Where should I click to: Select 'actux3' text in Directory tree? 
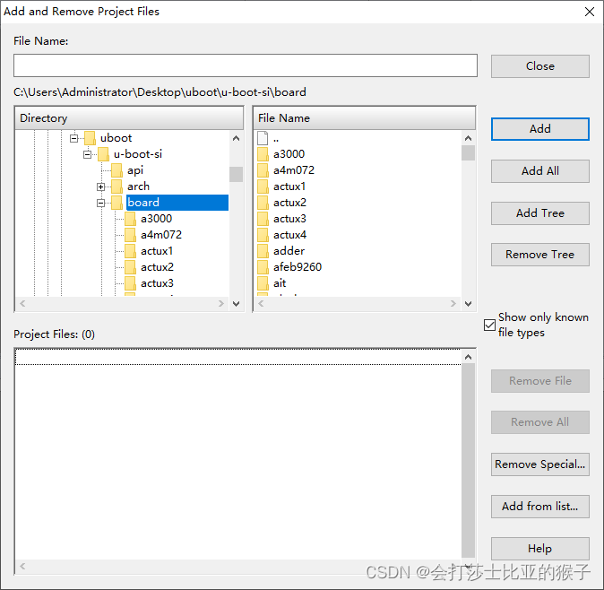click(x=157, y=283)
